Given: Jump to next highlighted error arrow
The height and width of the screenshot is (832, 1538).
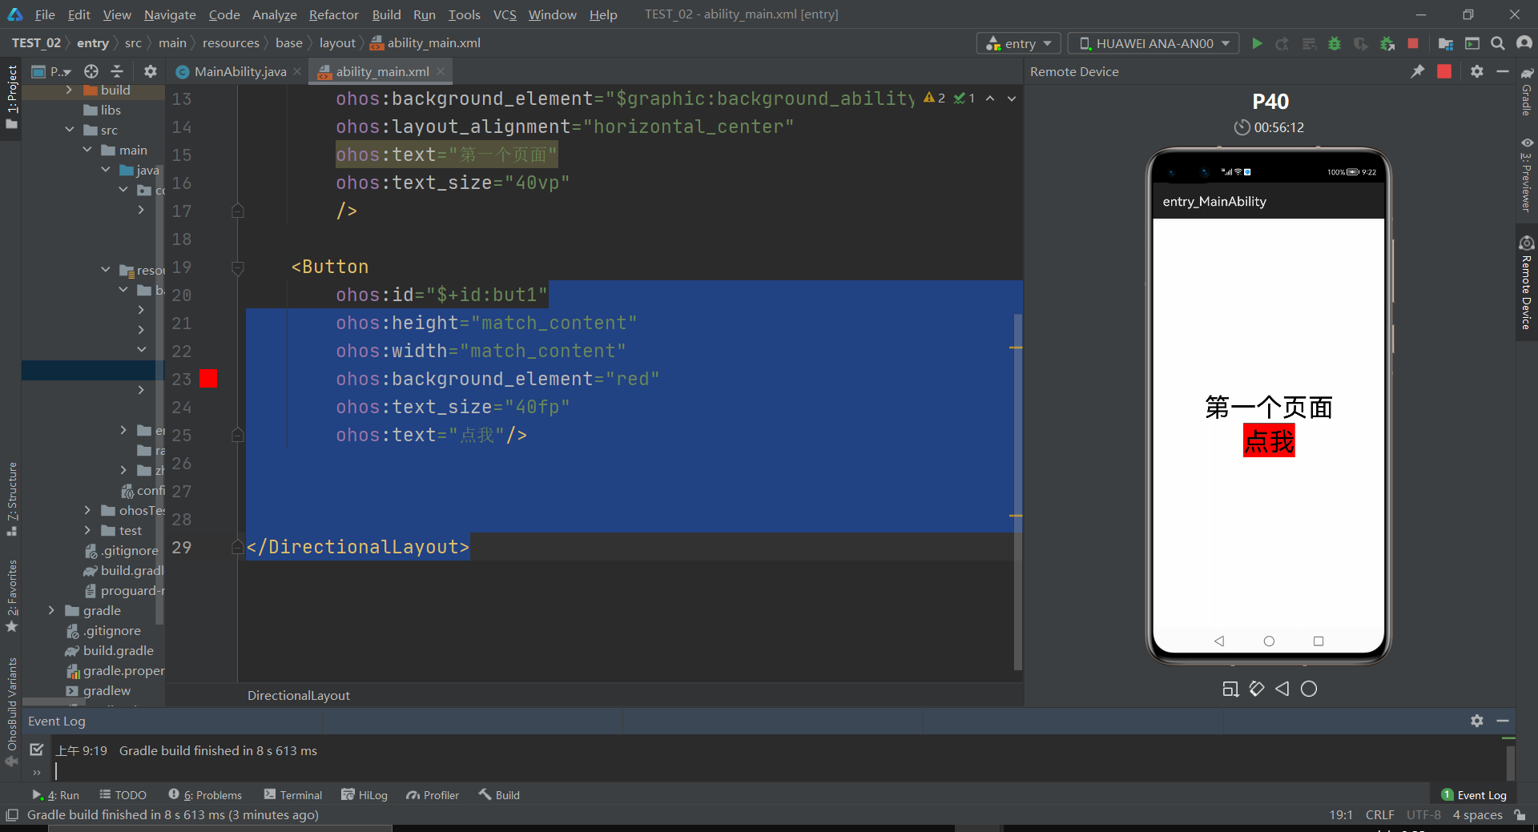Looking at the screenshot, I should pyautogui.click(x=1012, y=98).
